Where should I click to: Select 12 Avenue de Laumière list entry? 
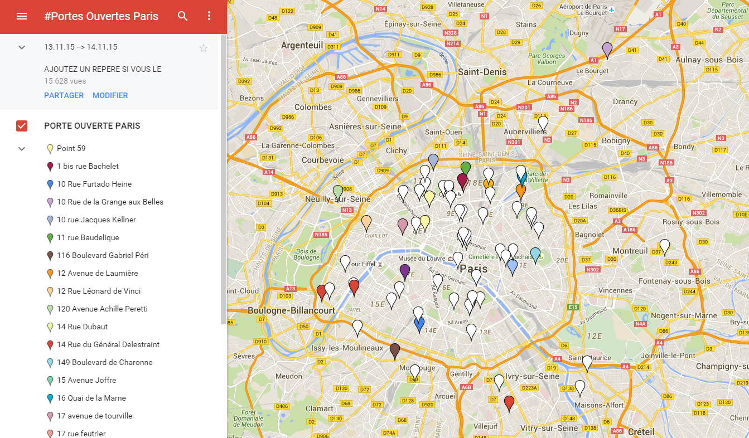pyautogui.click(x=97, y=273)
